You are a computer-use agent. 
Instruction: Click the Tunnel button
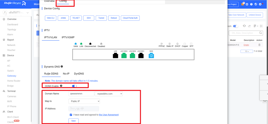coord(101,18)
